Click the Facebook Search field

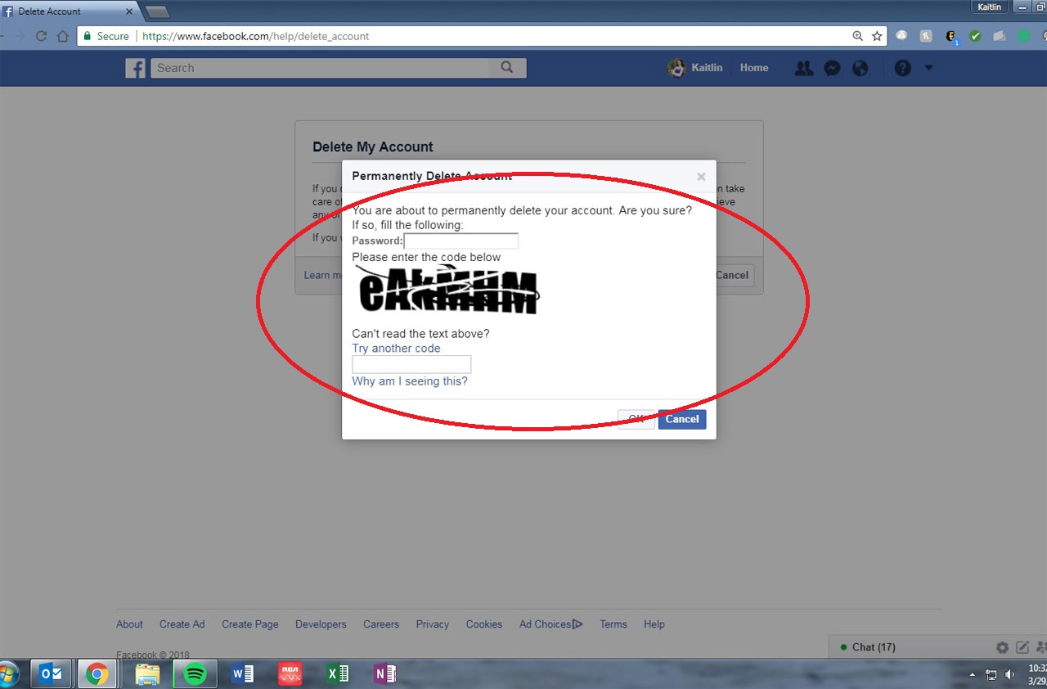320,68
